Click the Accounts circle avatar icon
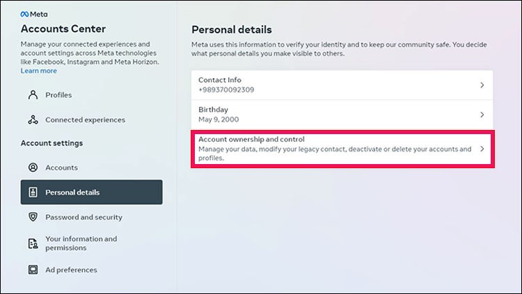Image resolution: width=522 pixels, height=294 pixels. (33, 168)
